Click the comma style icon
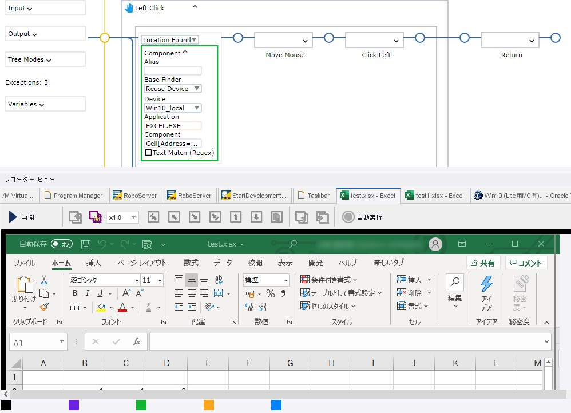 pyautogui.click(x=283, y=293)
